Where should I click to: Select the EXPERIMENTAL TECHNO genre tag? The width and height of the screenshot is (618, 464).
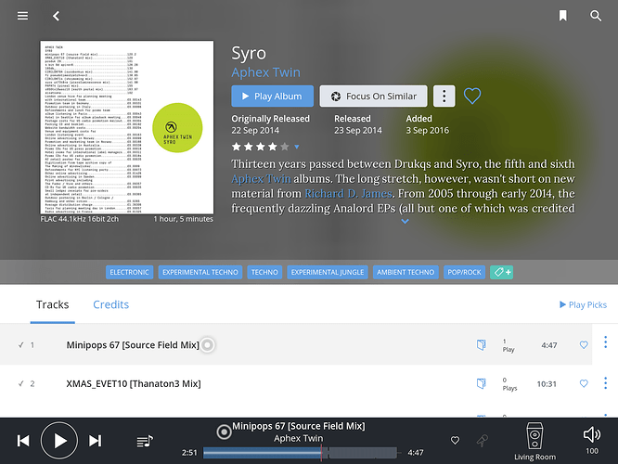click(x=200, y=273)
